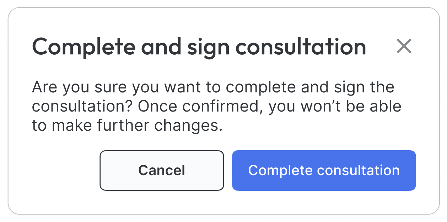
Task: Close the dialog with the X icon
Action: tap(404, 47)
